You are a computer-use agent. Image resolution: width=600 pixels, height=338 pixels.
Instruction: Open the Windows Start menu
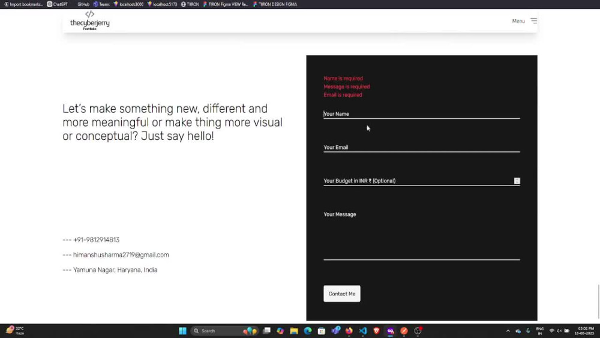coord(182,331)
